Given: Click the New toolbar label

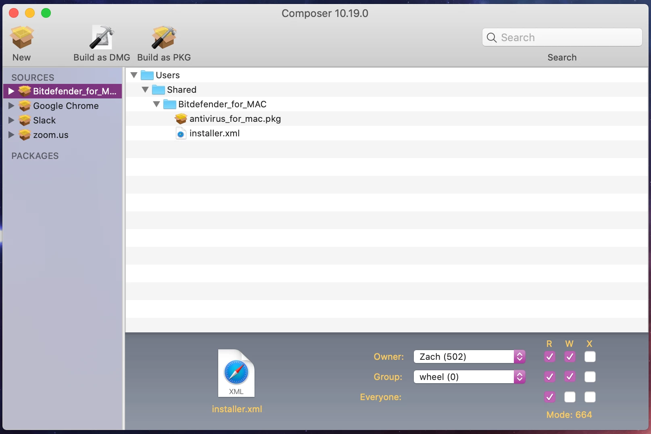Looking at the screenshot, I should point(21,57).
